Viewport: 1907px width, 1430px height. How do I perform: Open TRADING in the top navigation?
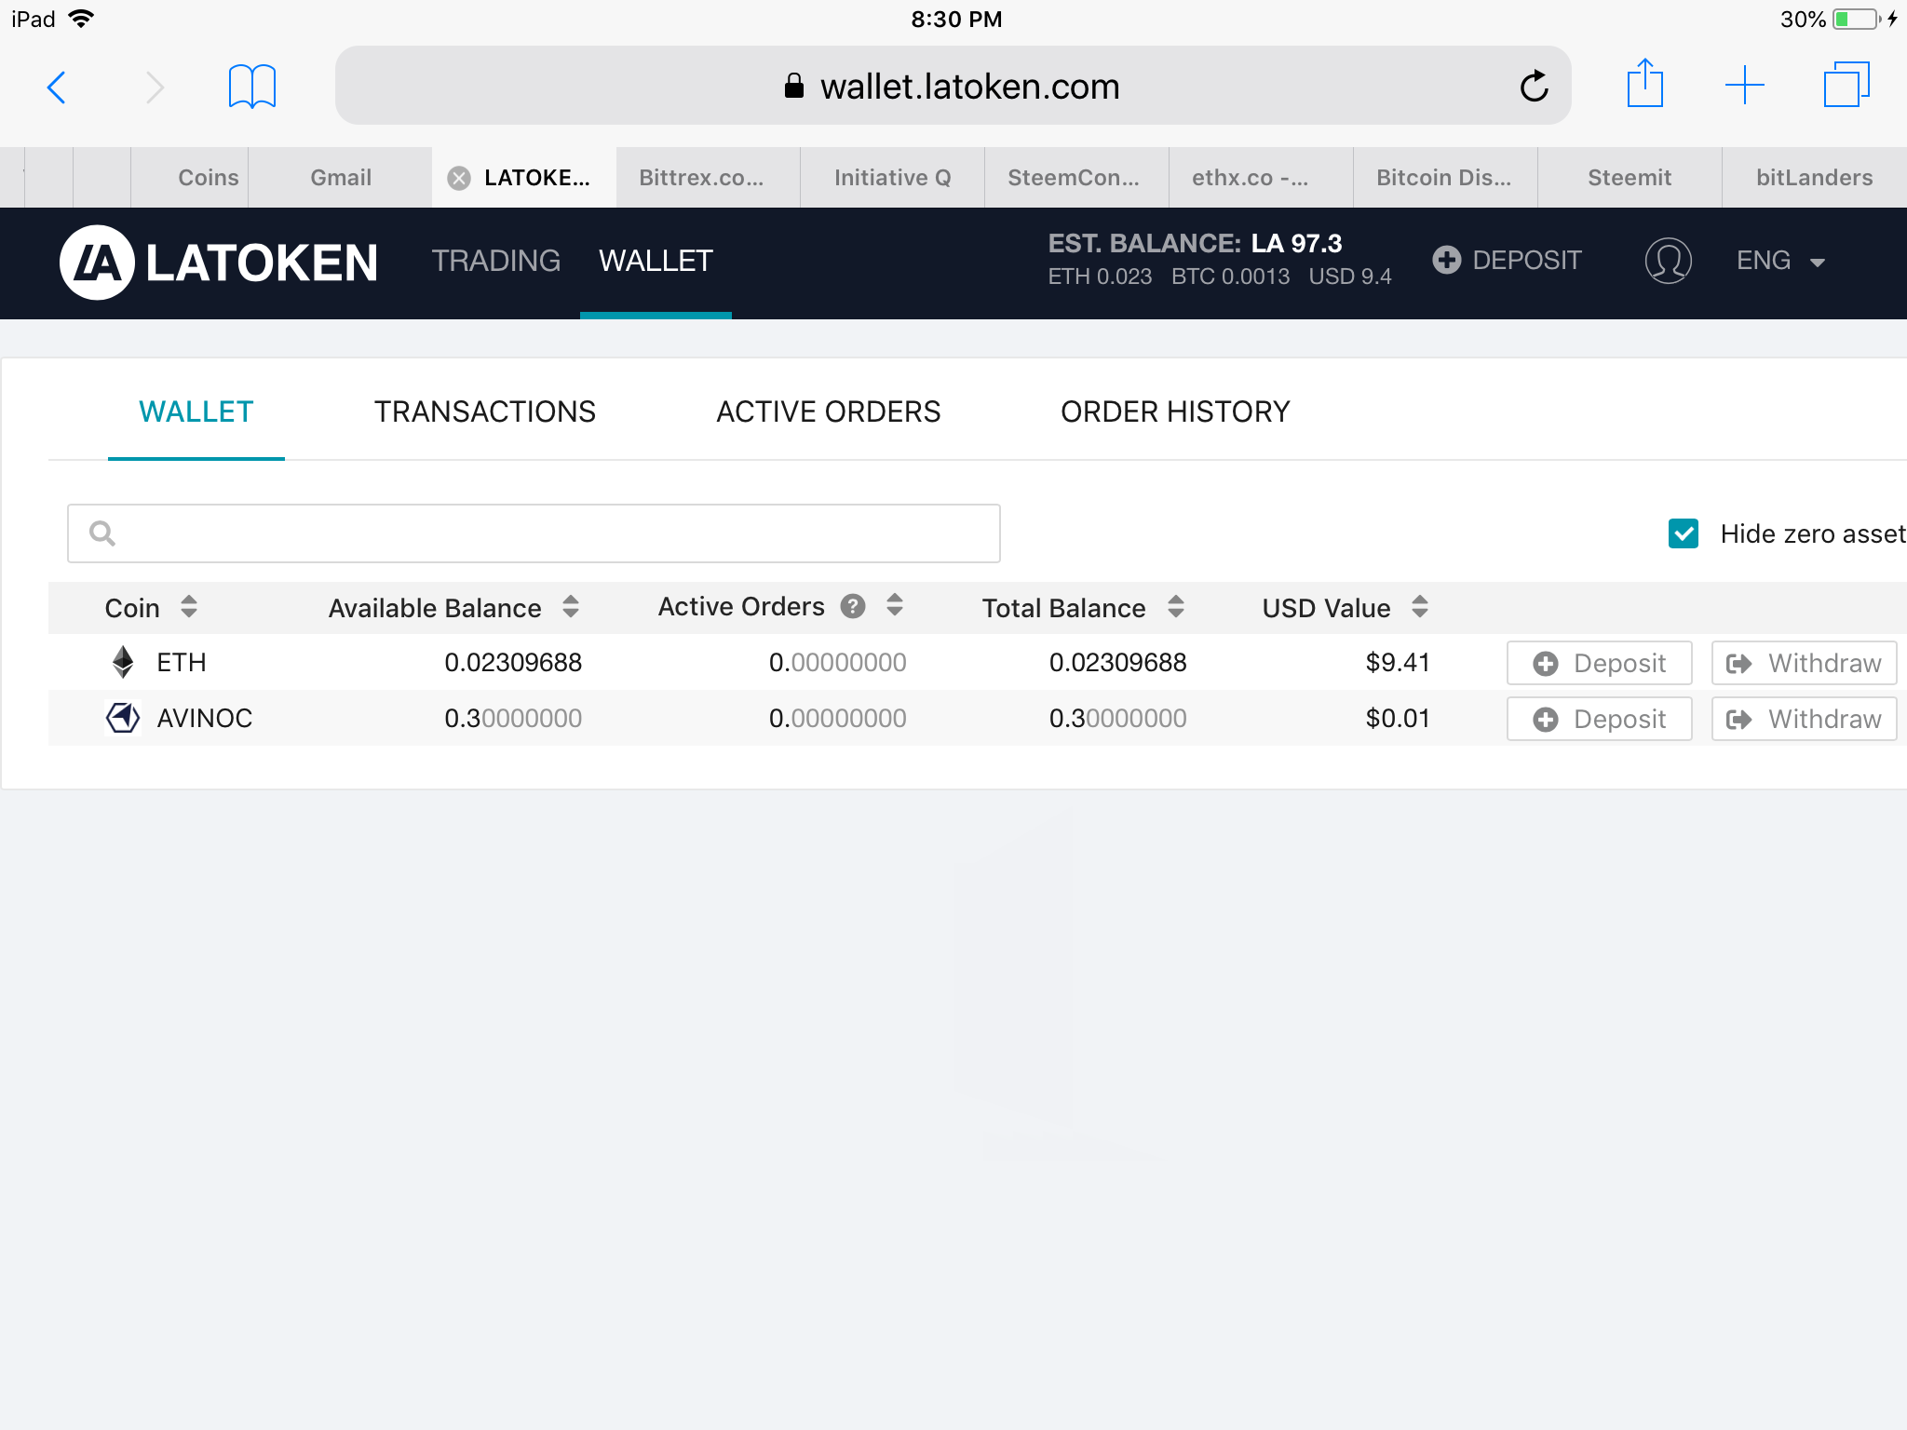coord(495,261)
